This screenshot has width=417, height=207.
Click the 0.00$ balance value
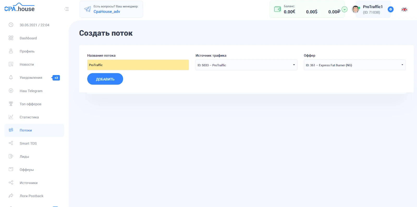point(312,12)
